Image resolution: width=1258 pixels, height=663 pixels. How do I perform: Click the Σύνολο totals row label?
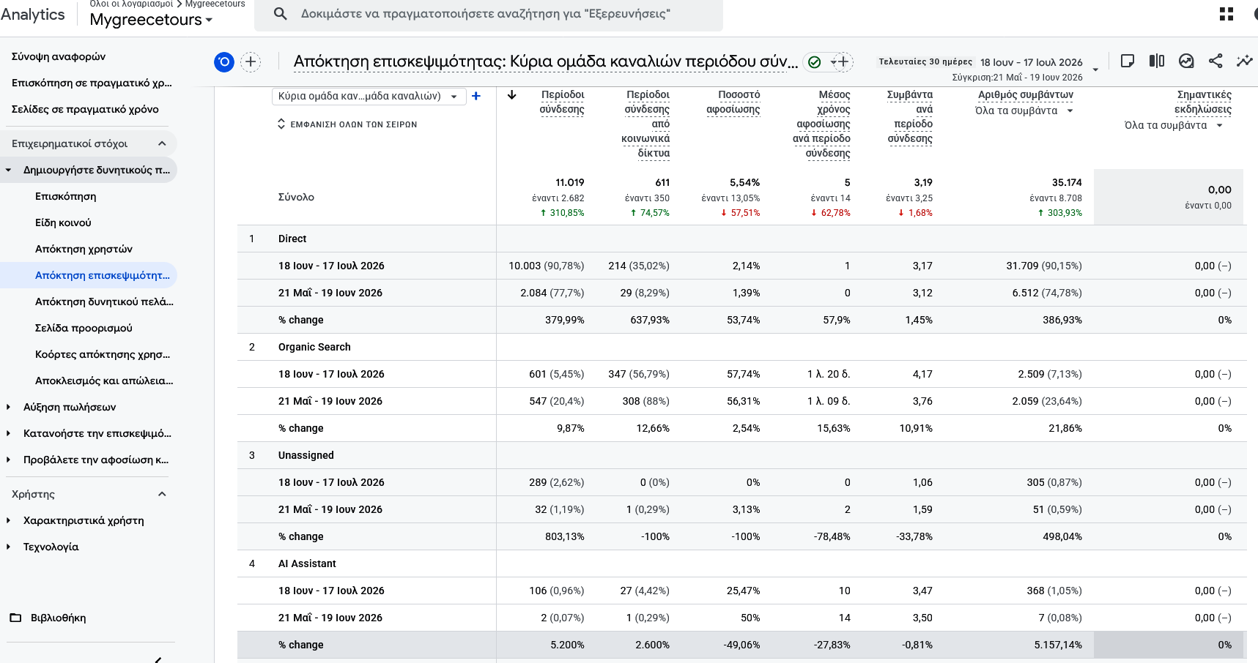coord(296,197)
